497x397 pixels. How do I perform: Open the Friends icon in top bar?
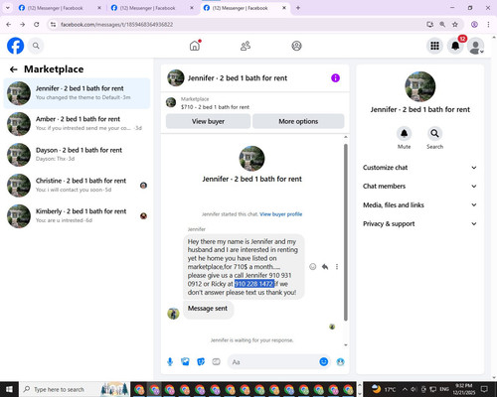pyautogui.click(x=246, y=46)
